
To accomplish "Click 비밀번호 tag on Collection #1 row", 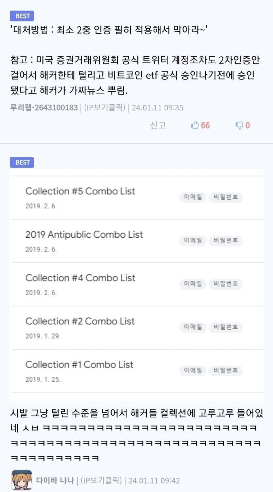I will tap(226, 371).
